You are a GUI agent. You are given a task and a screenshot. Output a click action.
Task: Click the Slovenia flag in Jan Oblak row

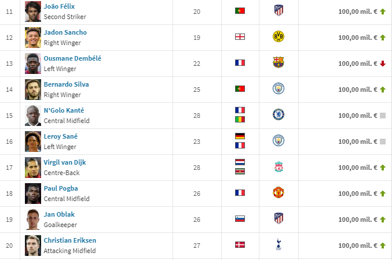(240, 219)
